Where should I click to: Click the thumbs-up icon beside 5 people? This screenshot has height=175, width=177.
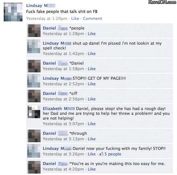point(101,154)
